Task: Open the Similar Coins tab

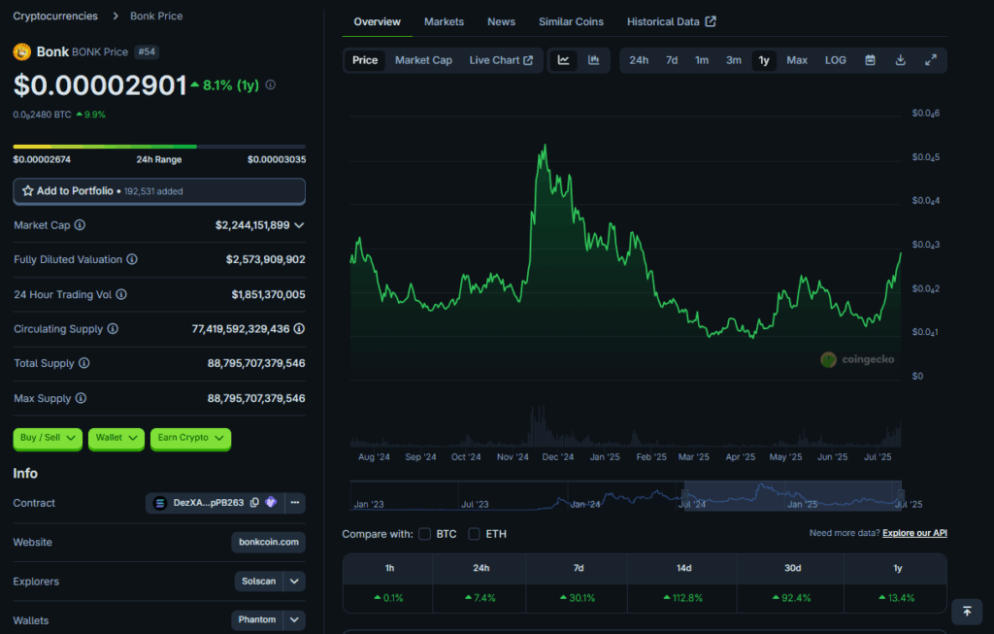Action: [571, 21]
